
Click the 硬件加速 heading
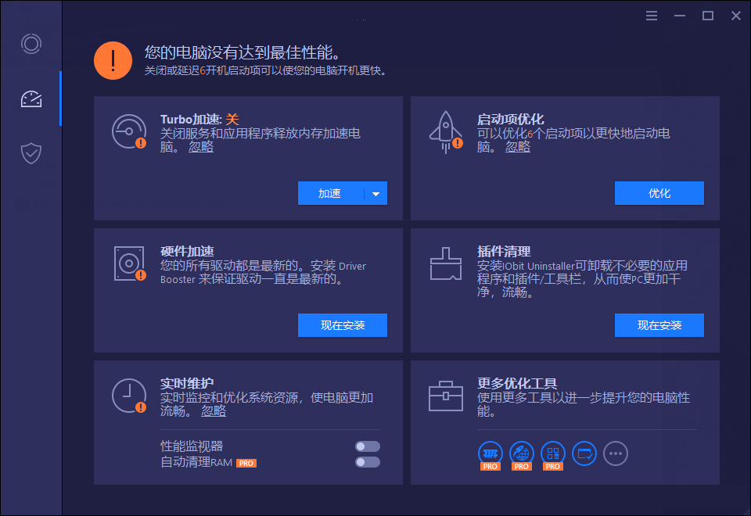tap(187, 251)
